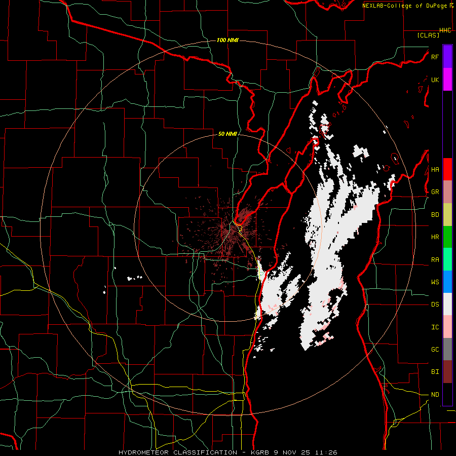
Task: Select the BD yellow legend swatch
Action: click(x=447, y=215)
